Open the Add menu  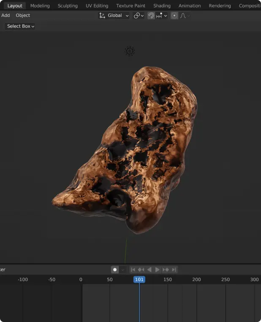(x=5, y=15)
